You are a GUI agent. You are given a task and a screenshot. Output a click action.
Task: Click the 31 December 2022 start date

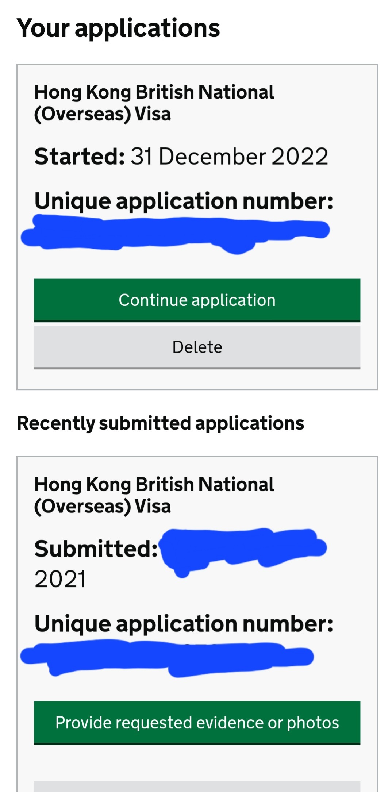coord(229,157)
